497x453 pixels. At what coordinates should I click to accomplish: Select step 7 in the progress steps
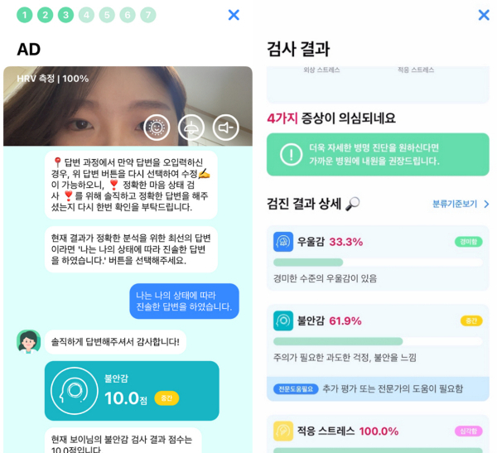click(x=148, y=15)
